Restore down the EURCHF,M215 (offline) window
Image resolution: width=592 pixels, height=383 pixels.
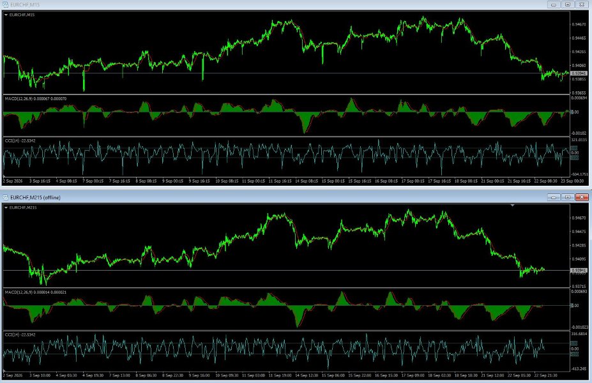[x=568, y=197]
